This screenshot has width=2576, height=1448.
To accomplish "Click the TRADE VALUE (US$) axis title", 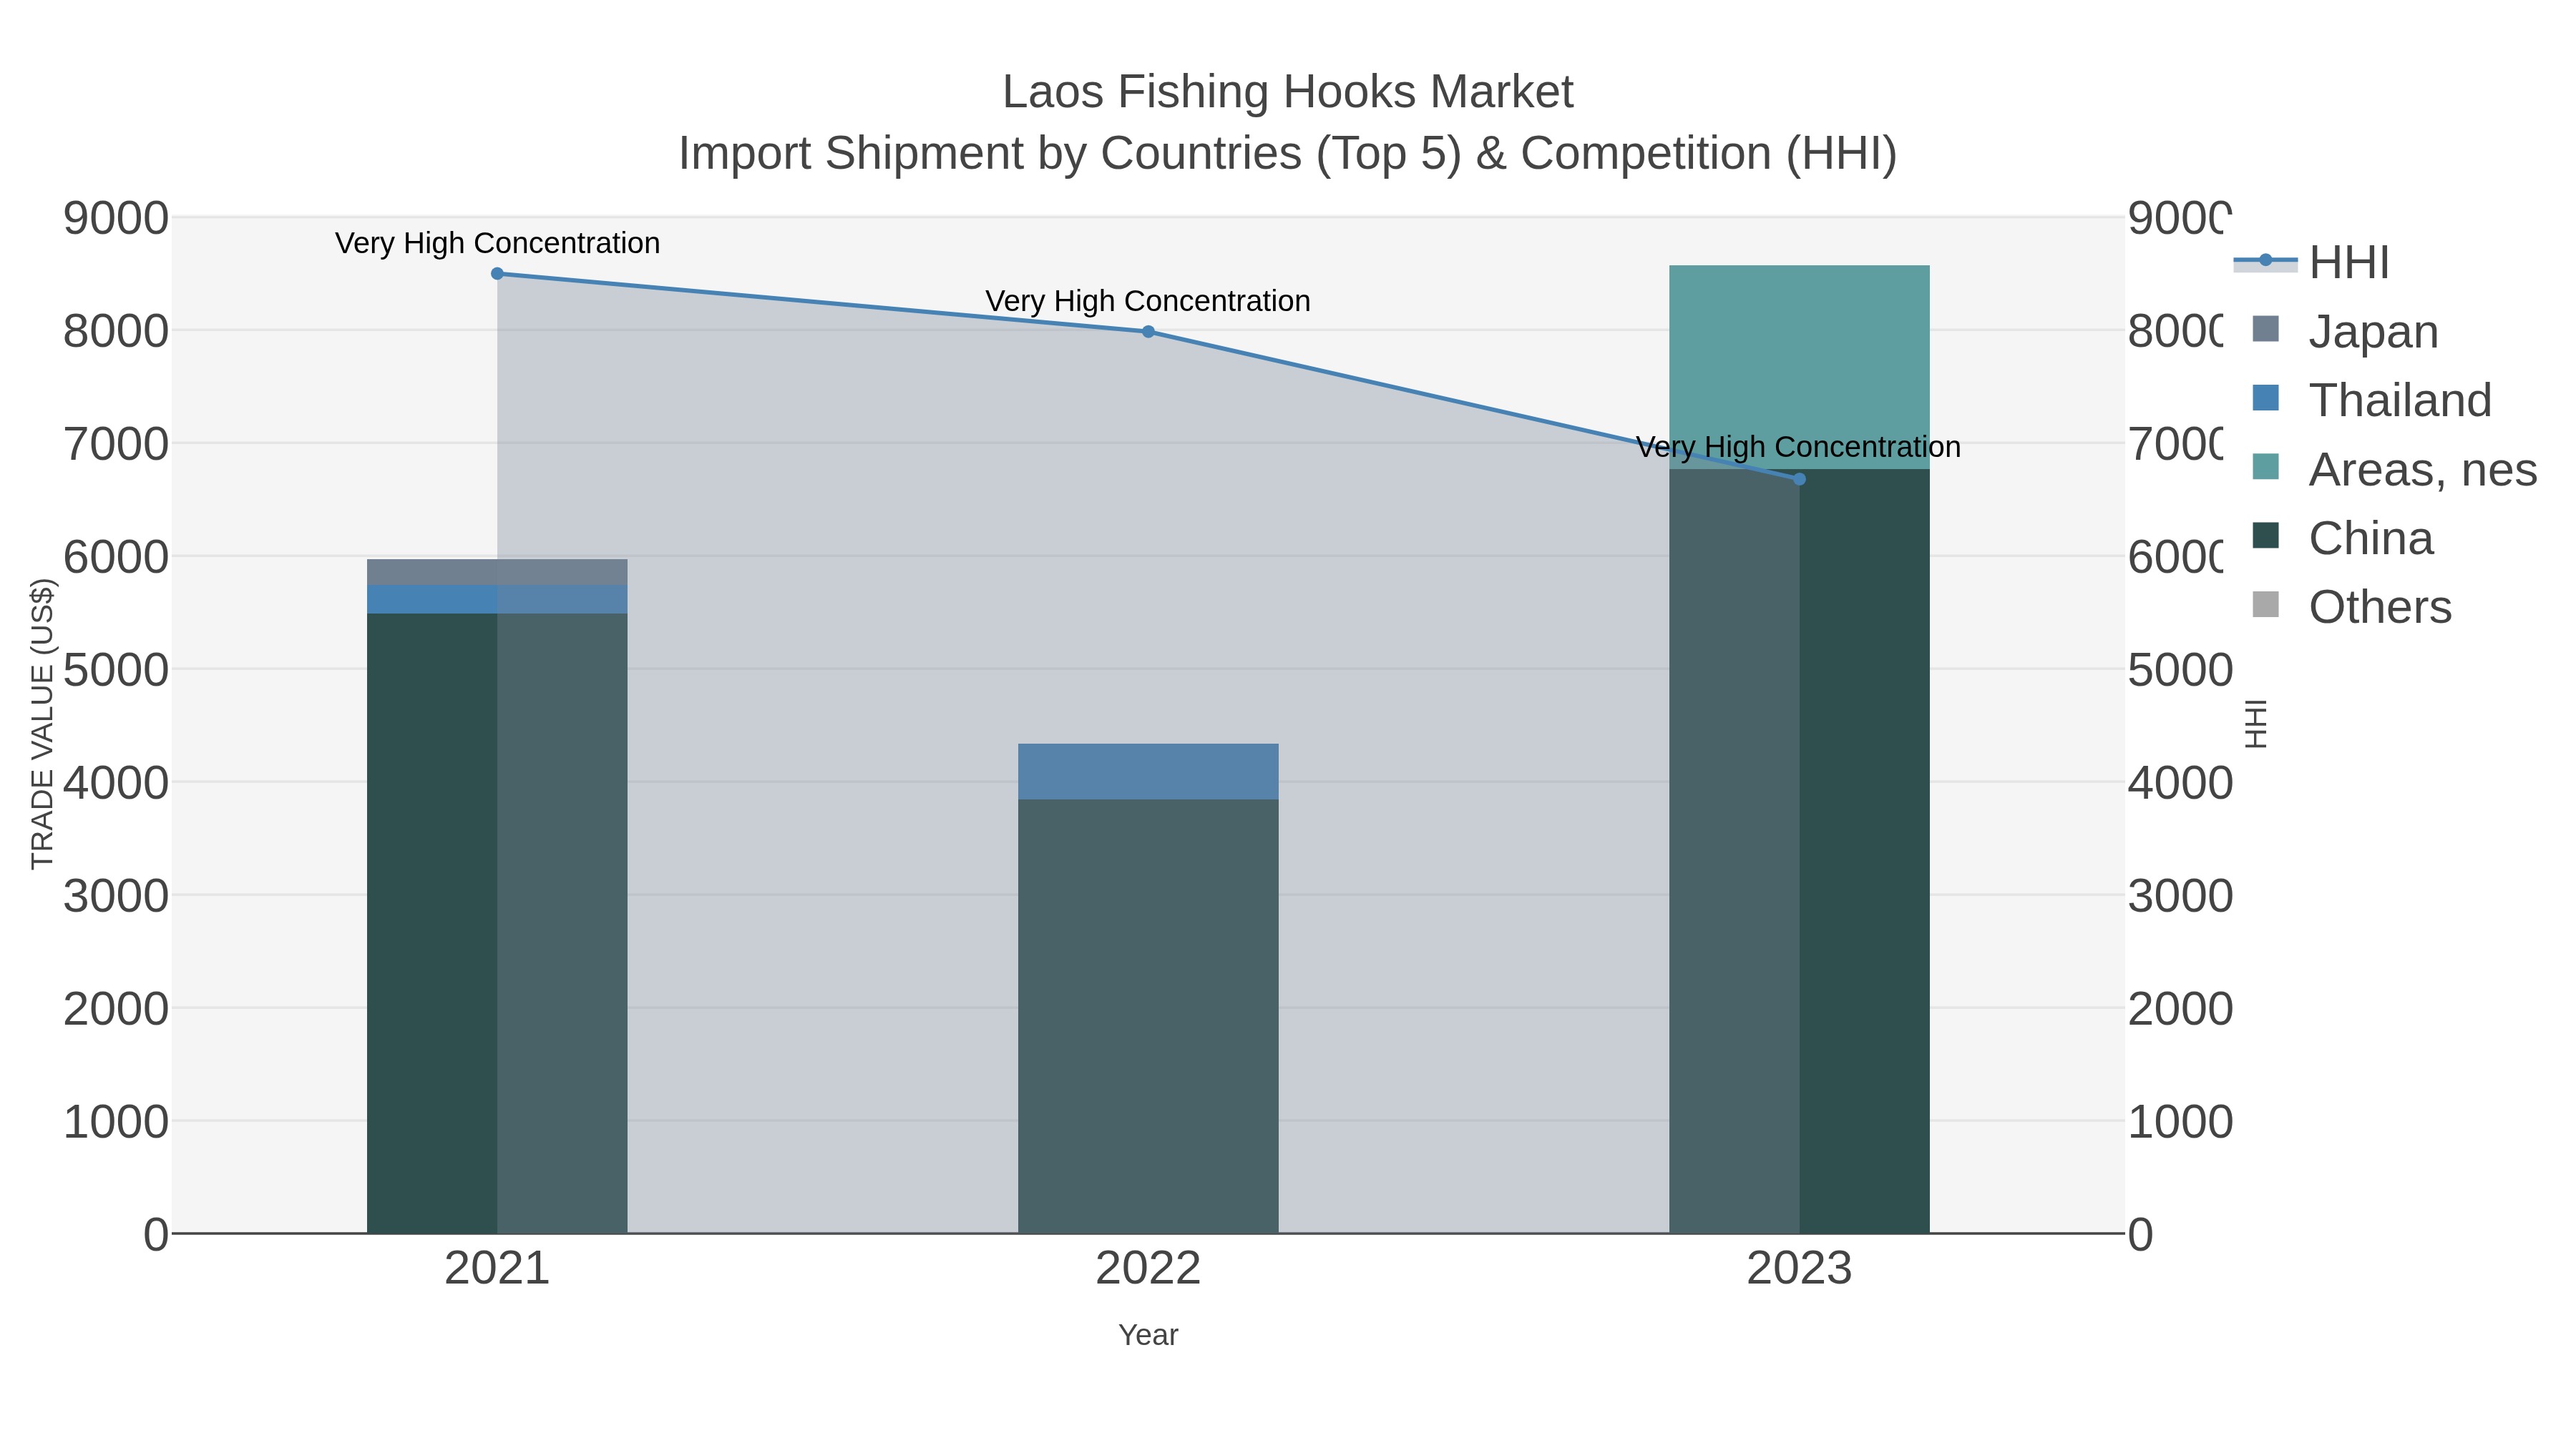I will pyautogui.click(x=42, y=724).
